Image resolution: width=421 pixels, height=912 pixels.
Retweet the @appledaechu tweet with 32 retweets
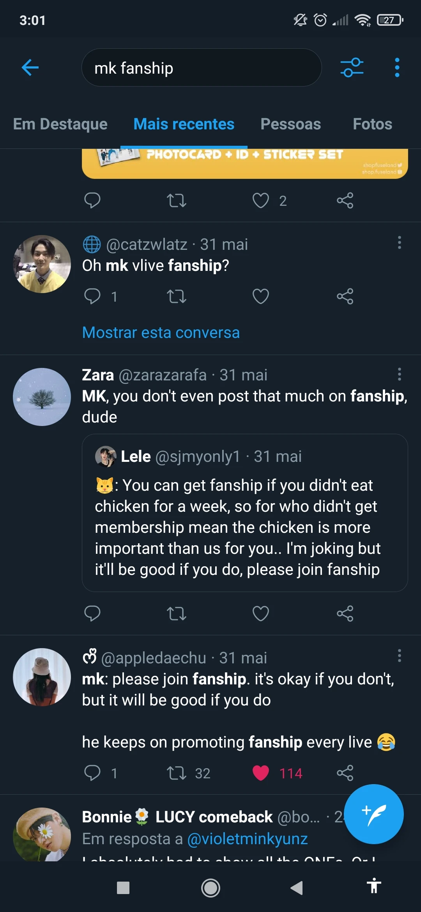coord(177,773)
